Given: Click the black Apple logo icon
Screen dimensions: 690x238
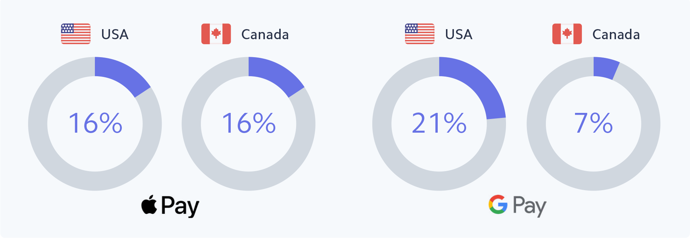Looking at the screenshot, I should coord(149,205).
